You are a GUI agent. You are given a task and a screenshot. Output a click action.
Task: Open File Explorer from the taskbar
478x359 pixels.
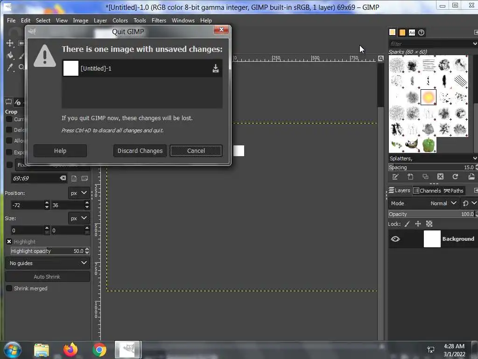pos(42,350)
